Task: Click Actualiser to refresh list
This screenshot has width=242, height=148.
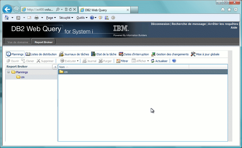Action: pyautogui.click(x=159, y=61)
